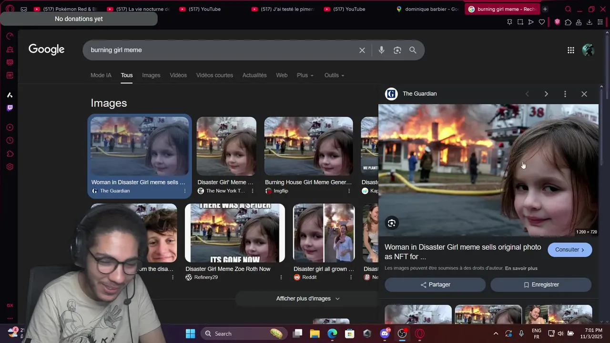Open the Google apps grid
The image size is (610, 343).
(x=571, y=50)
